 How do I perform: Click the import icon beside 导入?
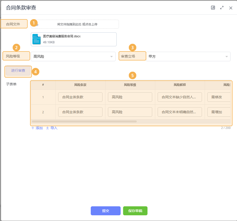point(48,128)
